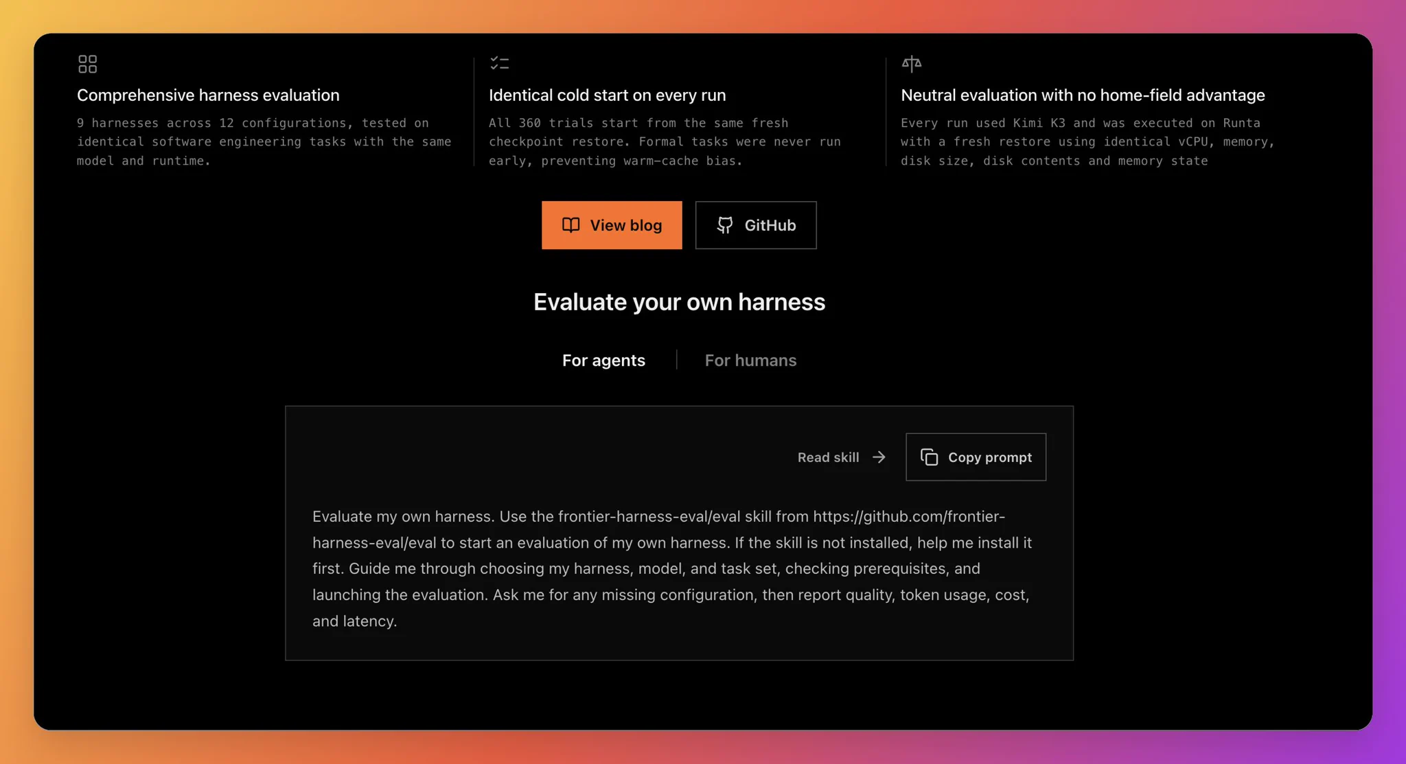The image size is (1406, 764).
Task: Click the arrow icon next to Read skill
Action: (x=879, y=457)
